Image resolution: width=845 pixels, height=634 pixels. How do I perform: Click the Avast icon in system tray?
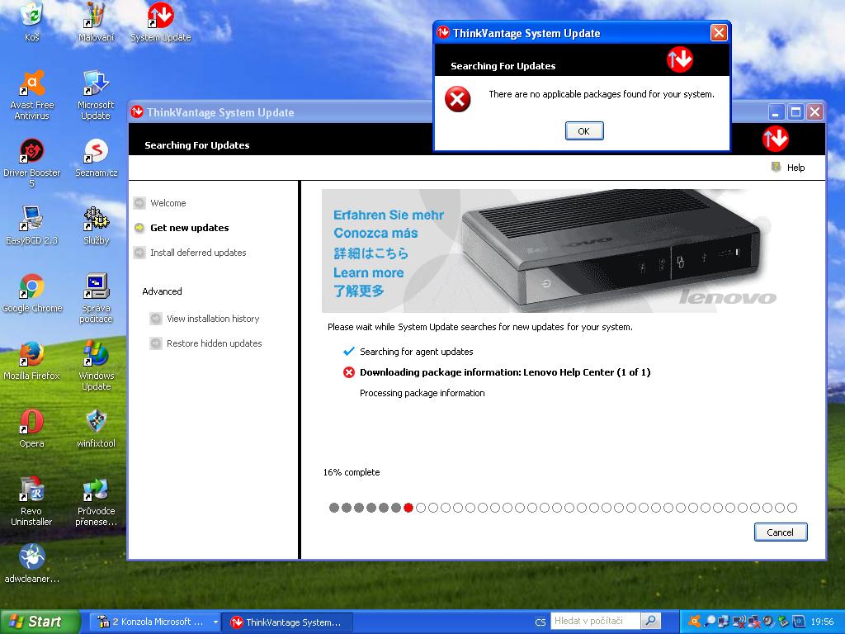point(695,621)
